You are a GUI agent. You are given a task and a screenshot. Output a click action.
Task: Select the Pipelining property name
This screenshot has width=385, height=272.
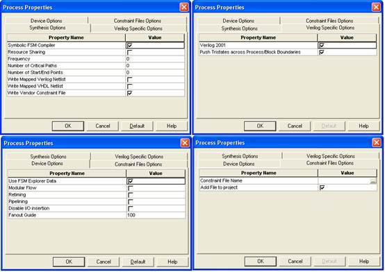(18, 202)
